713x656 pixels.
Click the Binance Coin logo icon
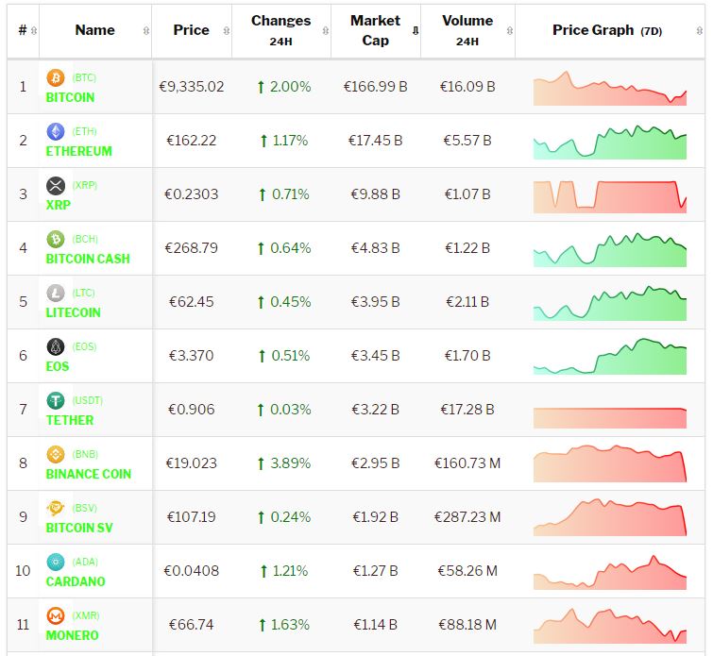tap(55, 454)
